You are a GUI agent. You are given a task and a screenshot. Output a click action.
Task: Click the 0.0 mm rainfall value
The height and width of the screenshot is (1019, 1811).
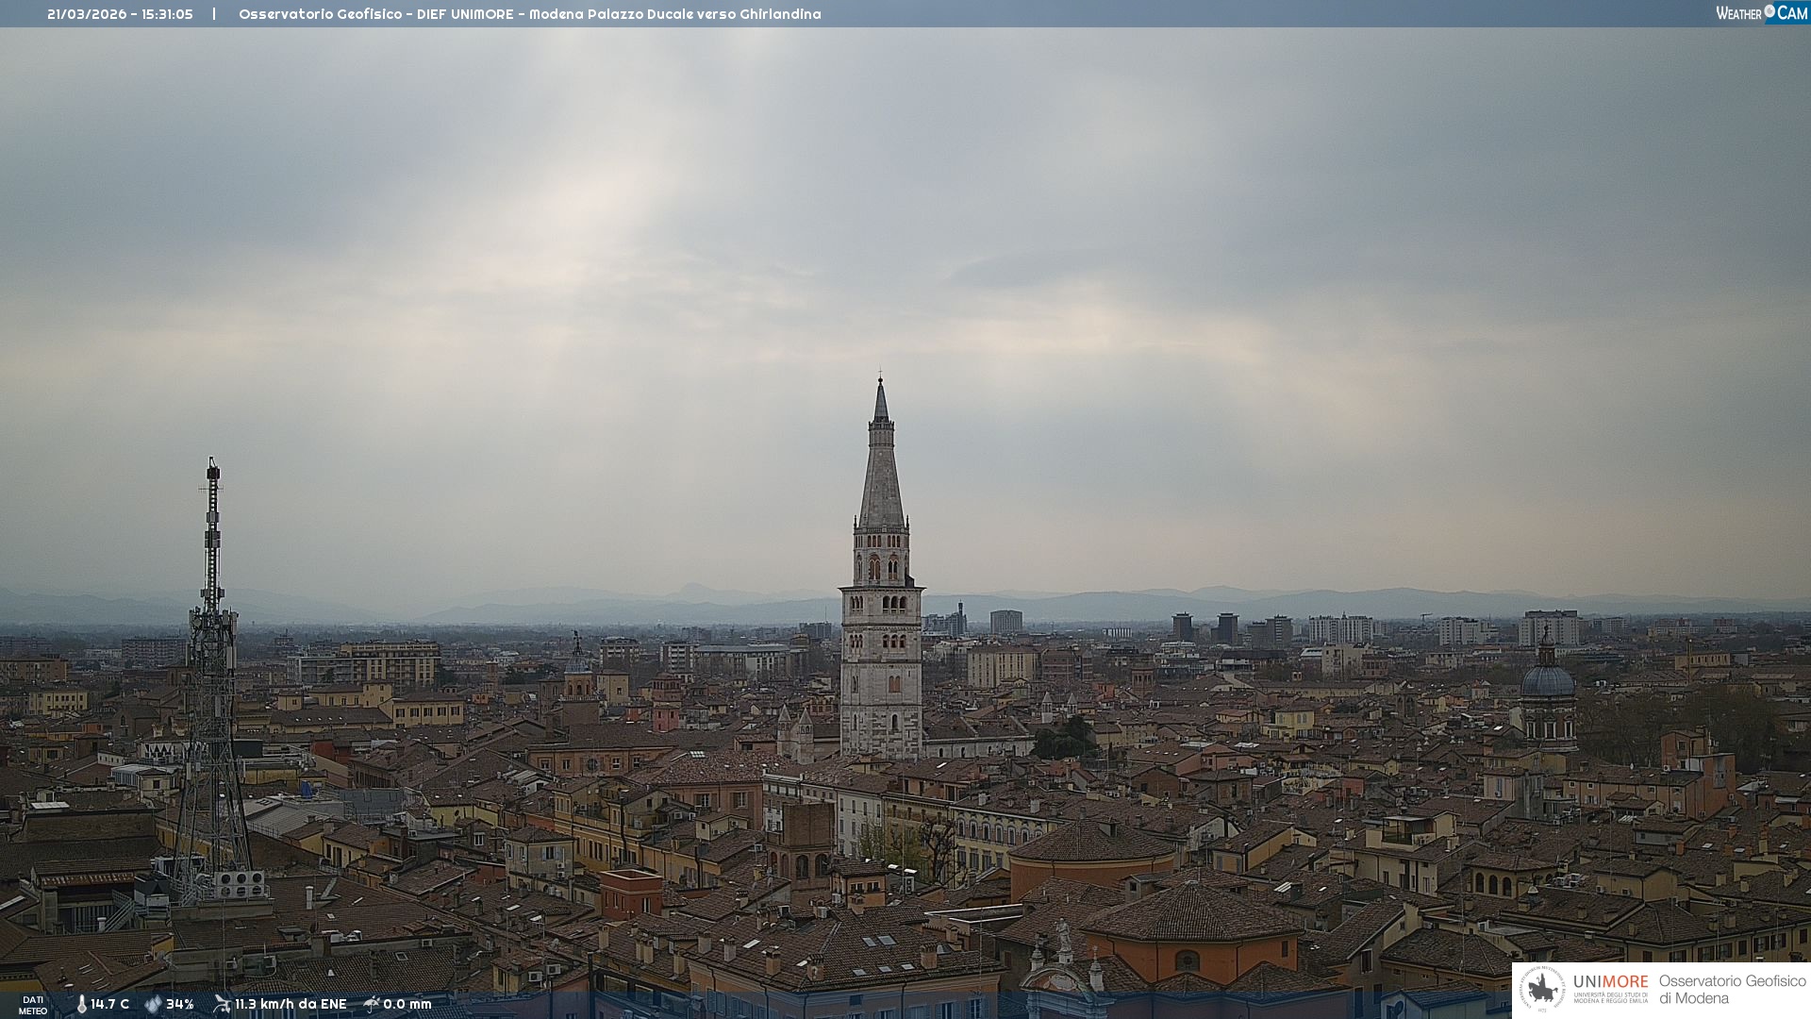pos(407,1005)
